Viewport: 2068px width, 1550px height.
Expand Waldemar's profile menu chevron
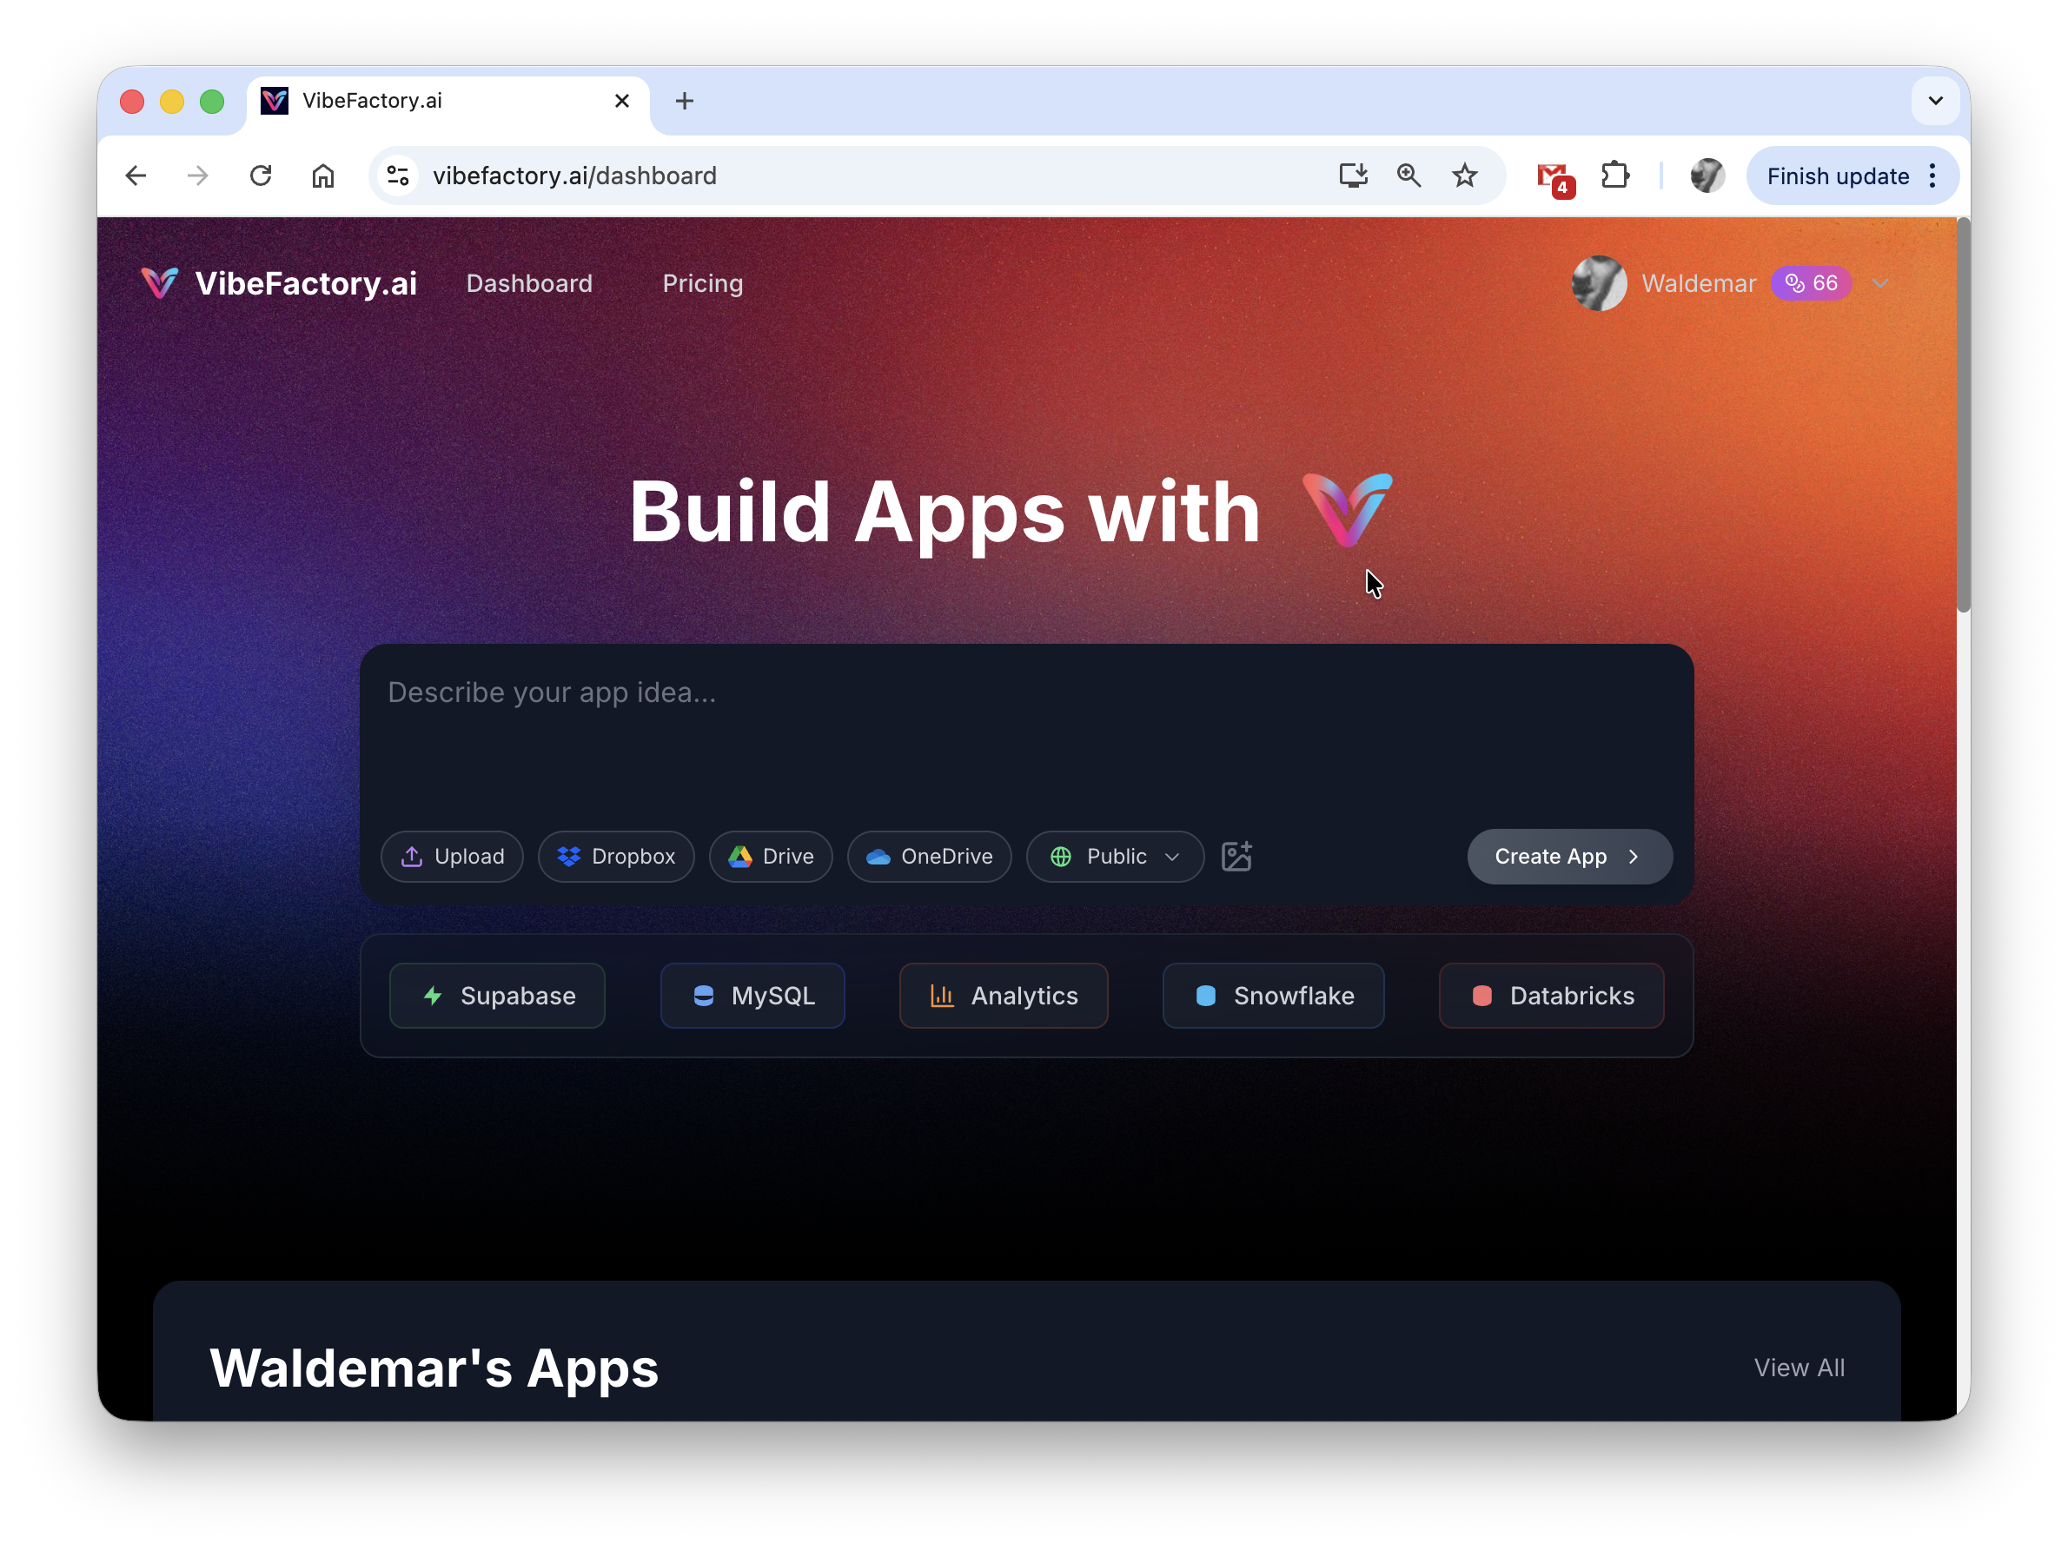[1880, 283]
